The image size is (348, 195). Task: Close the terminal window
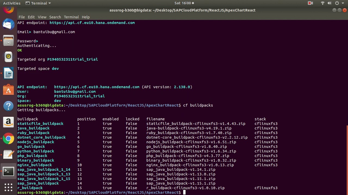[x=345, y=10]
